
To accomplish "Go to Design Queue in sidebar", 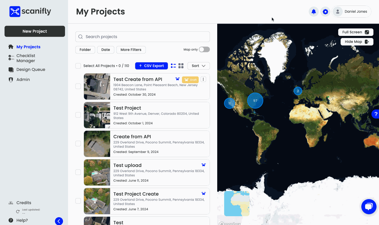I will (31, 70).
